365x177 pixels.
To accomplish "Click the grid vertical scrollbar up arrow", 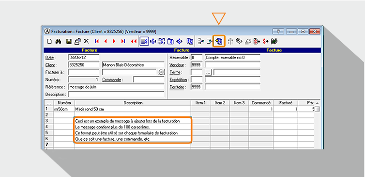I will click(317, 103).
